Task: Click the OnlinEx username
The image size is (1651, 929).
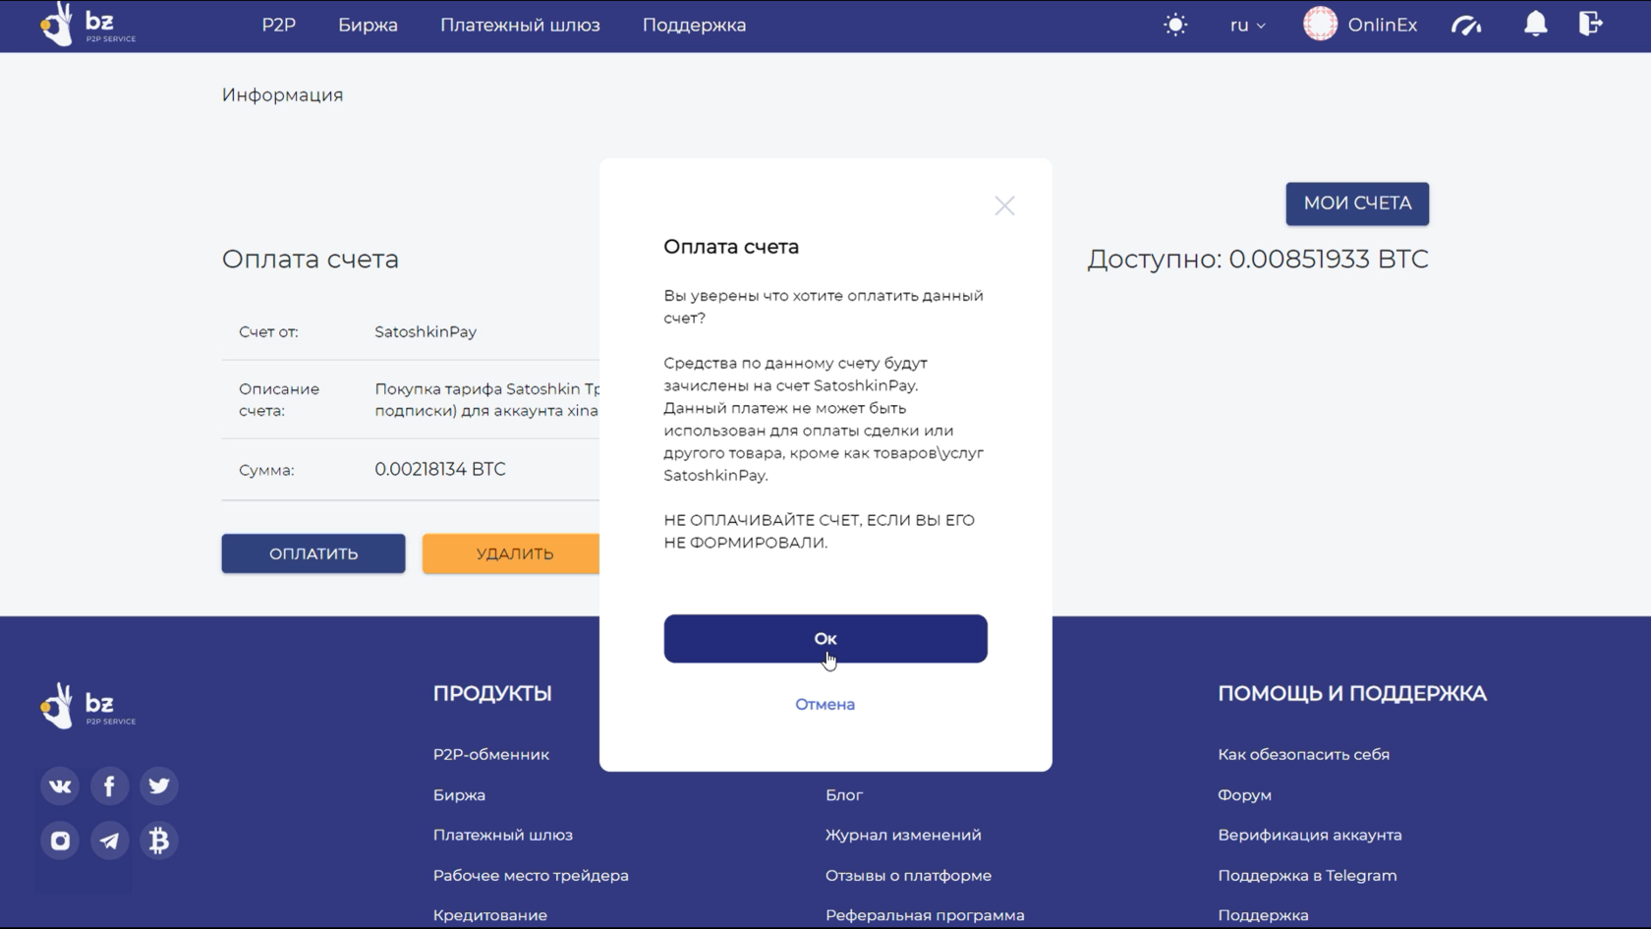Action: (1382, 26)
